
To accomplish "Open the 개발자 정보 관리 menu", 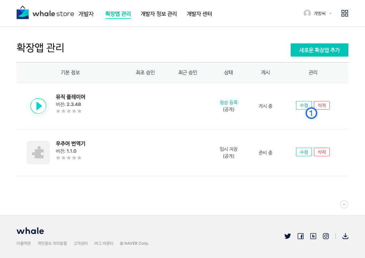I will pyautogui.click(x=159, y=14).
